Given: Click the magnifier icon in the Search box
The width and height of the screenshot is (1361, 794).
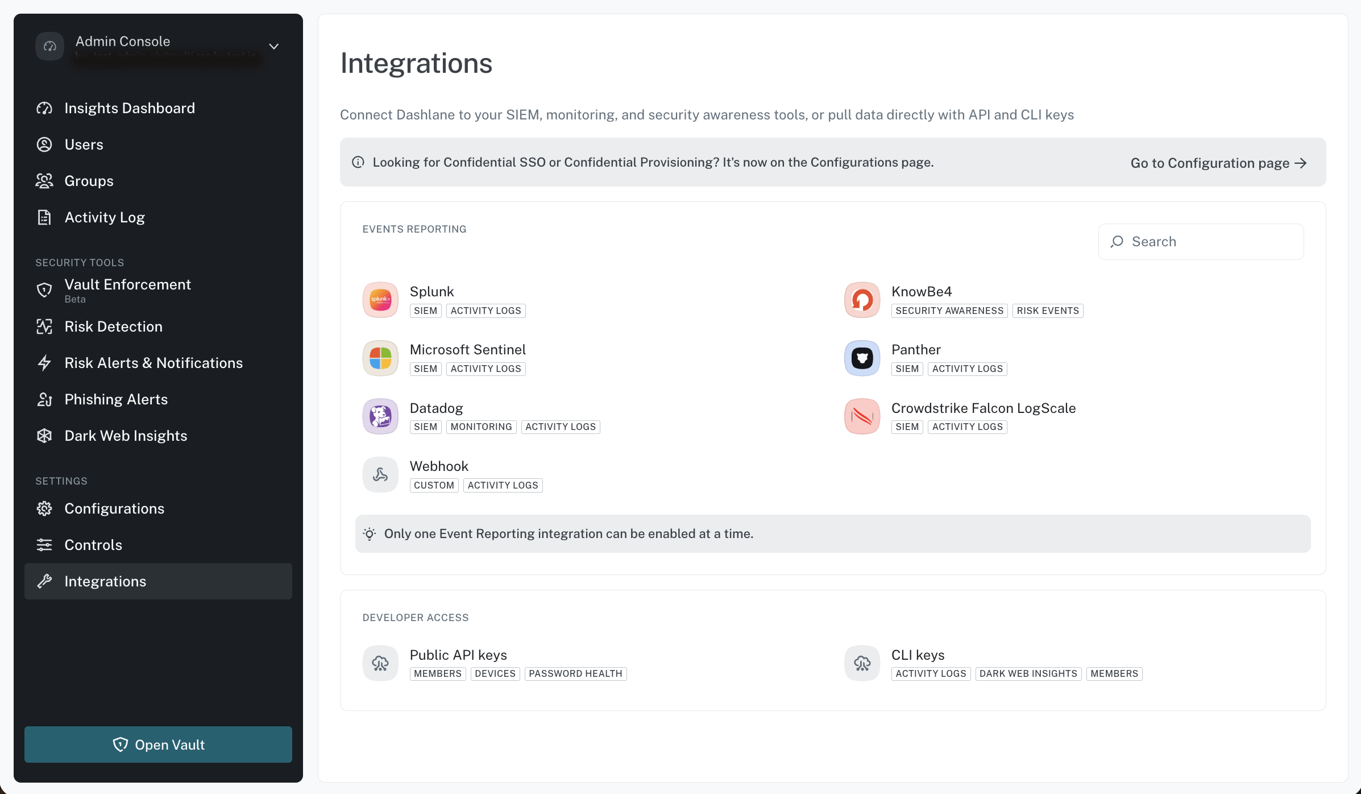Looking at the screenshot, I should (x=1117, y=242).
